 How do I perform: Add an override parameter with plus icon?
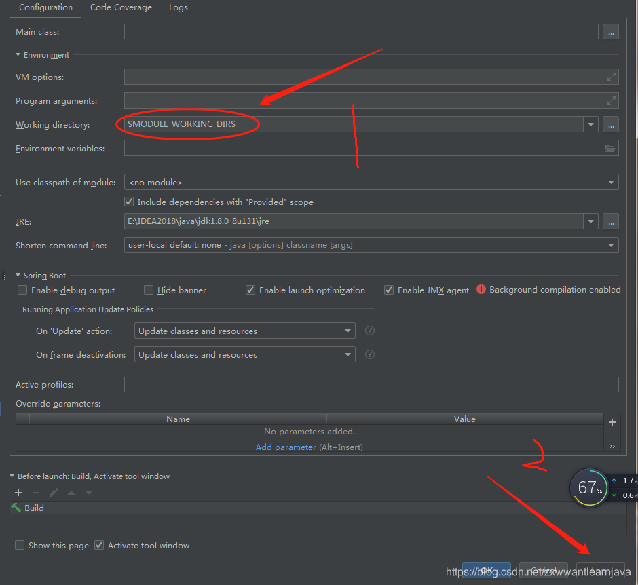(612, 422)
